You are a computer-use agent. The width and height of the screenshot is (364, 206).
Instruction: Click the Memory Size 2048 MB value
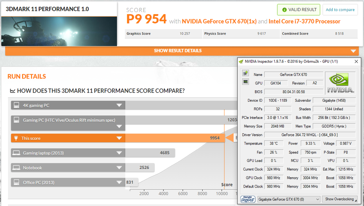278,126
